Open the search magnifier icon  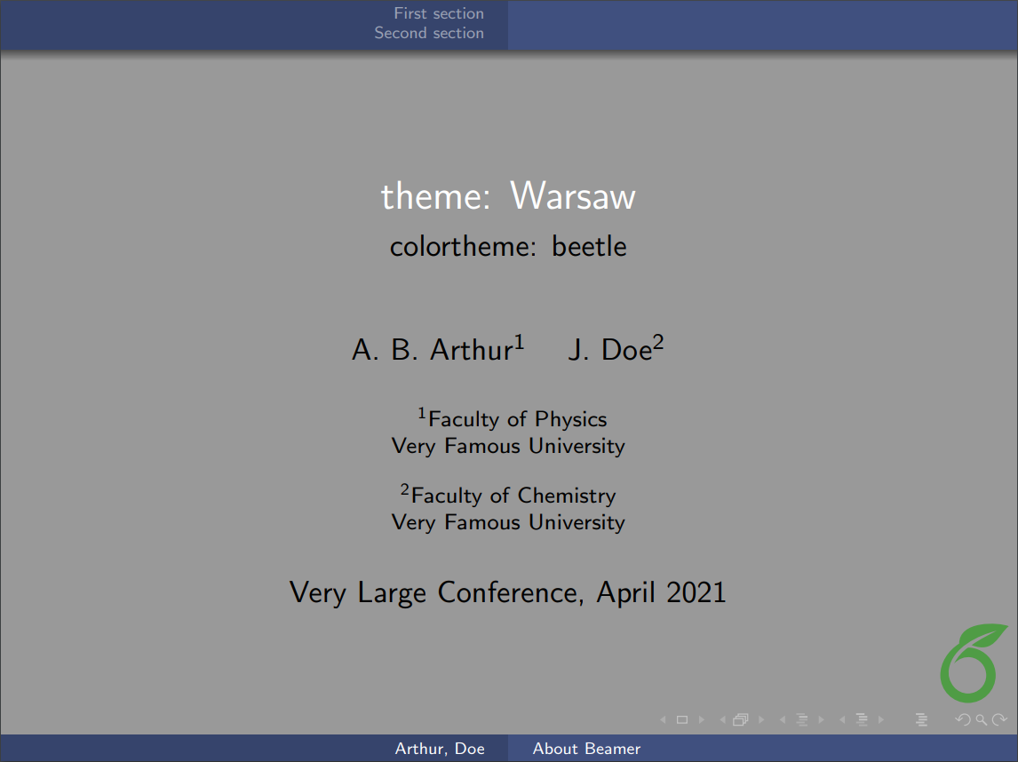click(x=979, y=719)
